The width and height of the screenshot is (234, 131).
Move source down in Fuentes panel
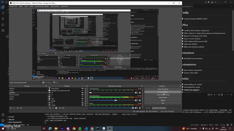(x=63, y=108)
